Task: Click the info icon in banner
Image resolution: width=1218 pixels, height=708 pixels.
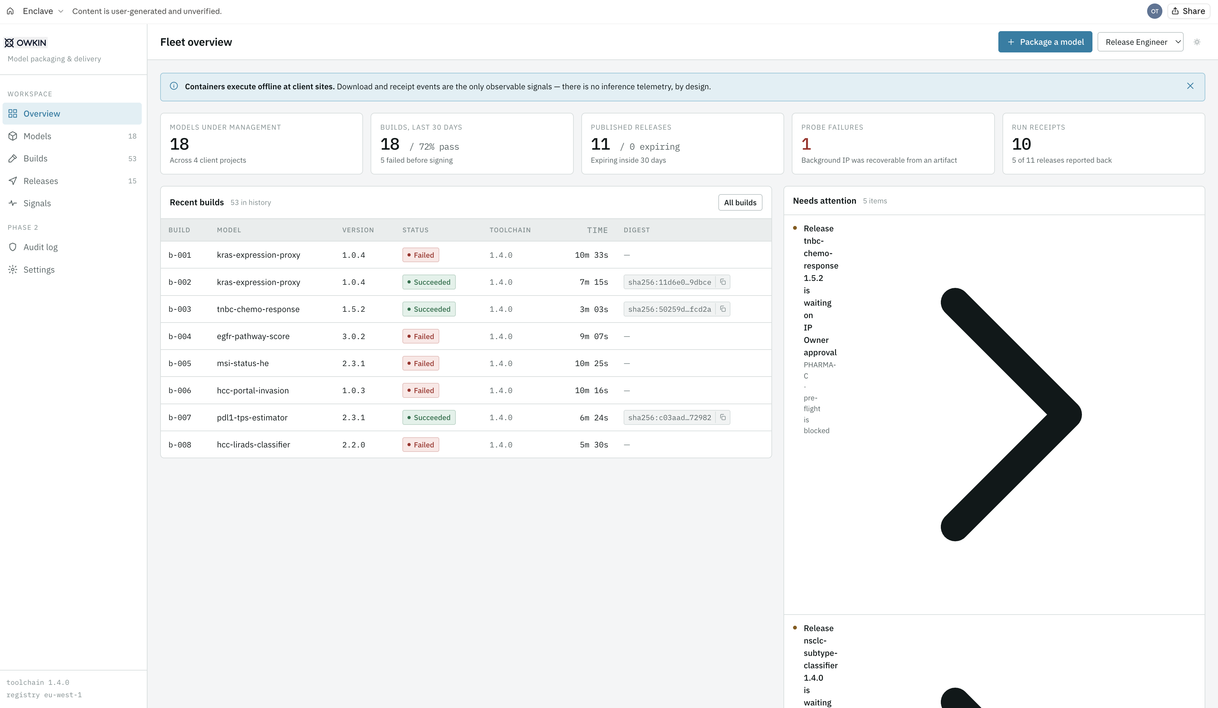Action: tap(174, 86)
